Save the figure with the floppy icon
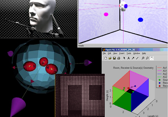The image size is (168, 117). tap(114, 58)
